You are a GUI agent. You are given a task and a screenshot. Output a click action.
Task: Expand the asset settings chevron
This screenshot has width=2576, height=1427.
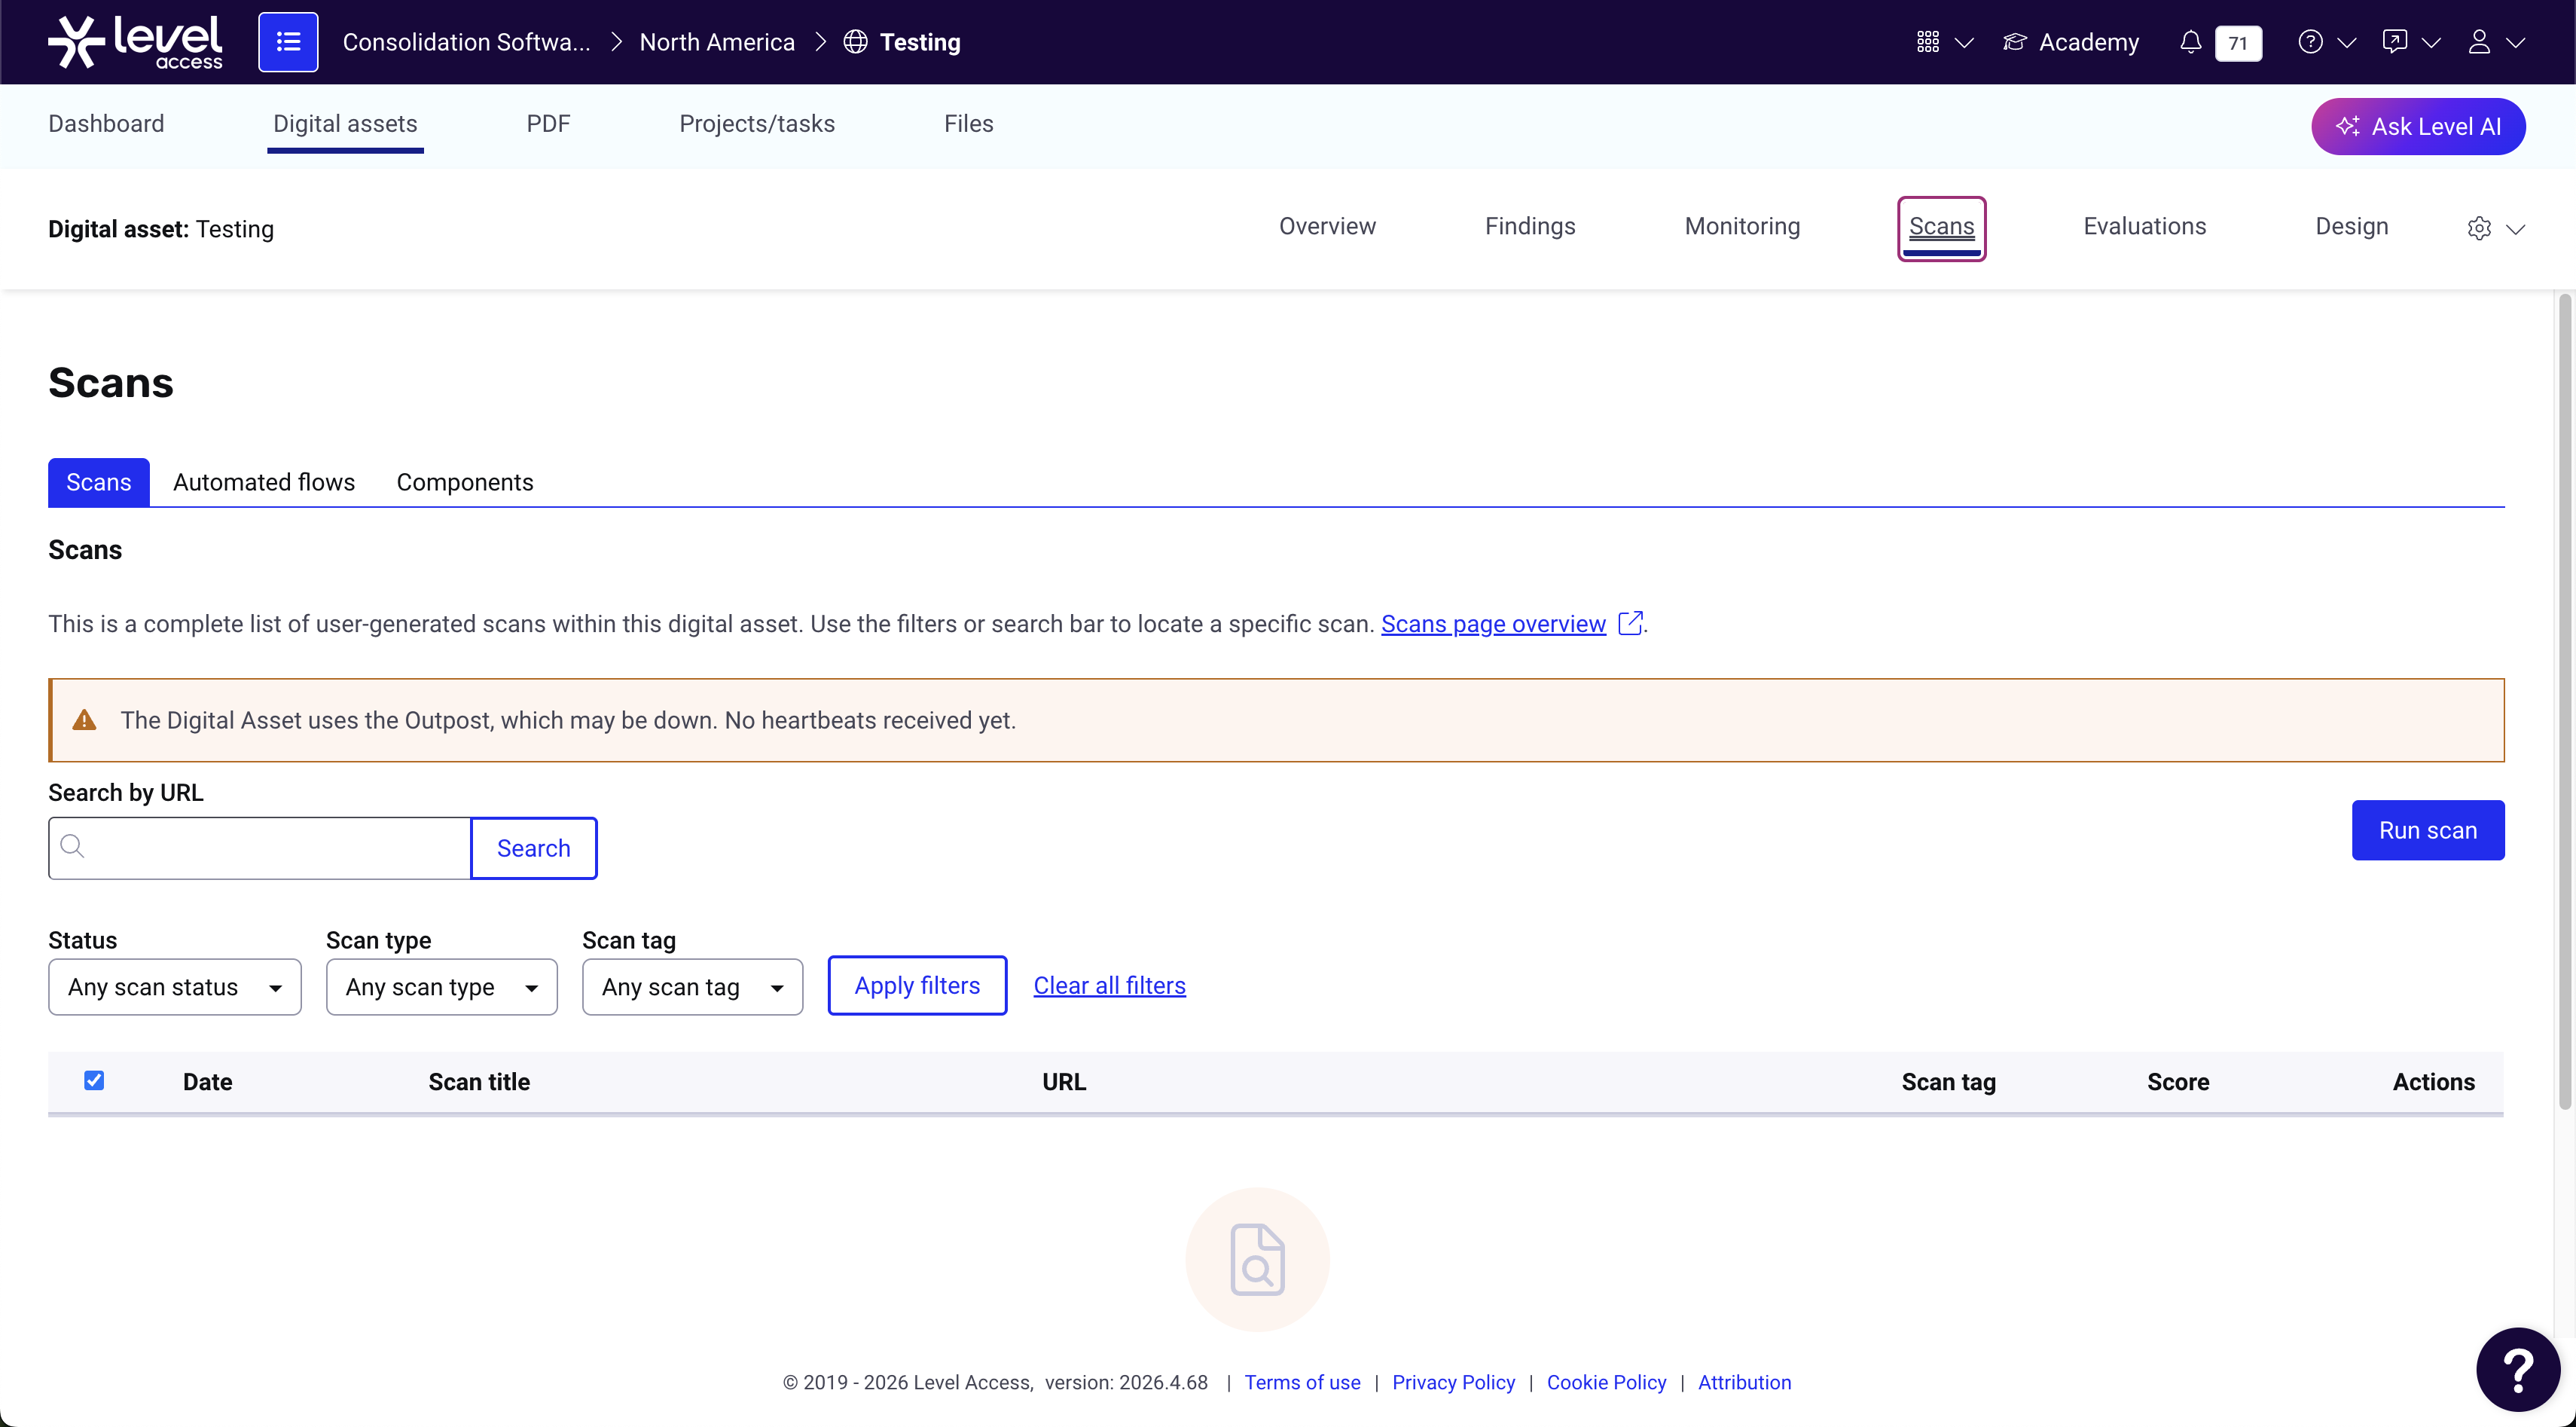(2516, 229)
